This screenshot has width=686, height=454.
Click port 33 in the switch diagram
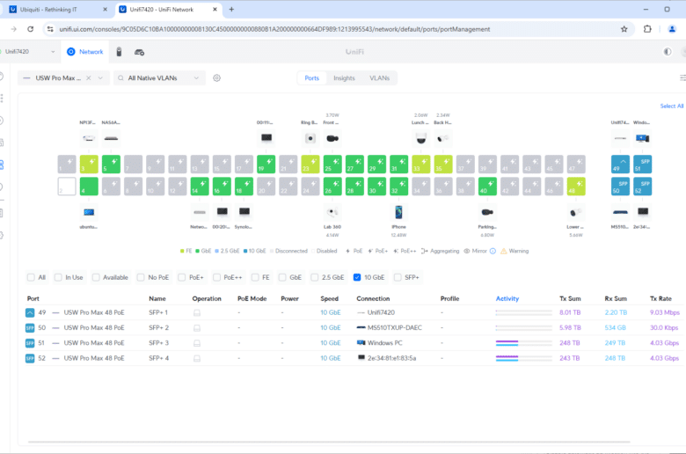click(421, 165)
